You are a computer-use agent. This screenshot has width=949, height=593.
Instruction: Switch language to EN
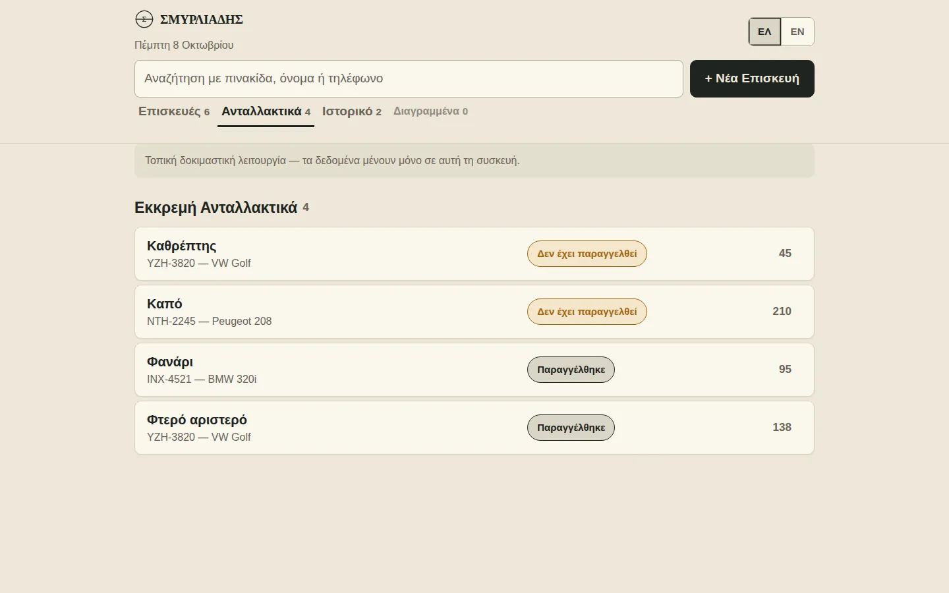pos(797,32)
